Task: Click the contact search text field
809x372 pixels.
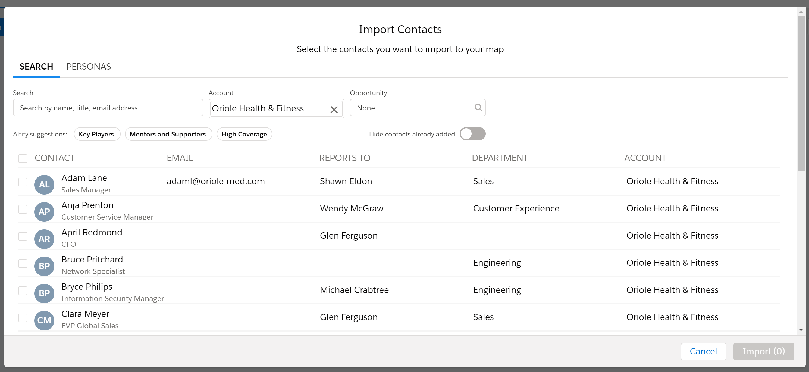Action: (108, 108)
